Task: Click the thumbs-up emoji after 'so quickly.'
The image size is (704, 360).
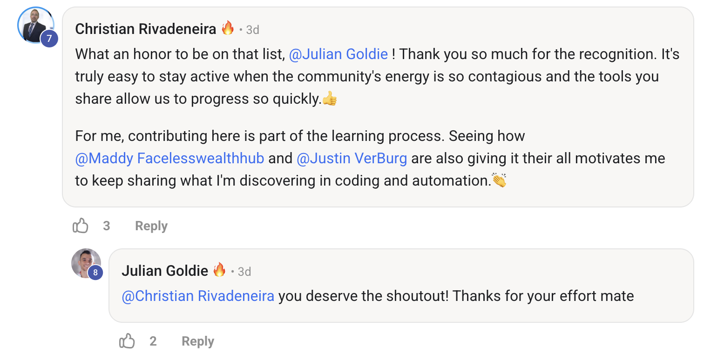Action: pyautogui.click(x=330, y=99)
